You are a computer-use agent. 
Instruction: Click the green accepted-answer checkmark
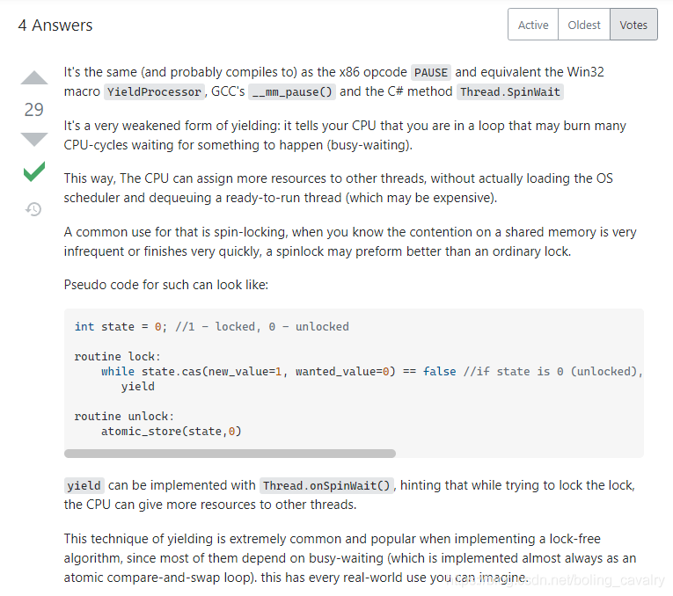(x=34, y=171)
